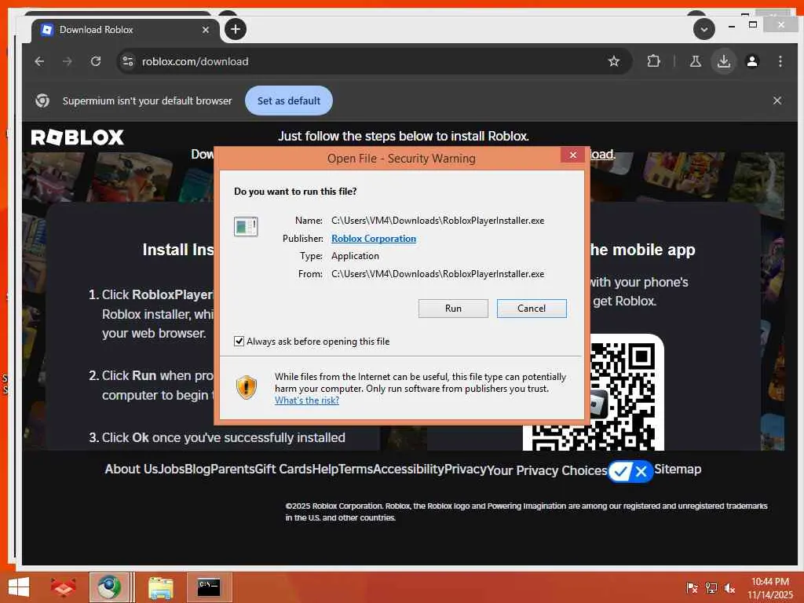Click the forward navigation arrow
804x603 pixels.
click(68, 61)
